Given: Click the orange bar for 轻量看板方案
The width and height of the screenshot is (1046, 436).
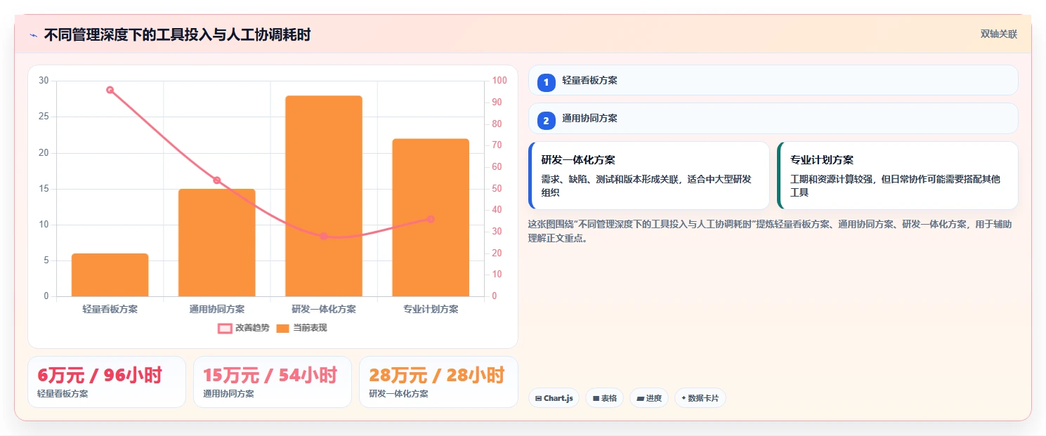Looking at the screenshot, I should coord(110,275).
